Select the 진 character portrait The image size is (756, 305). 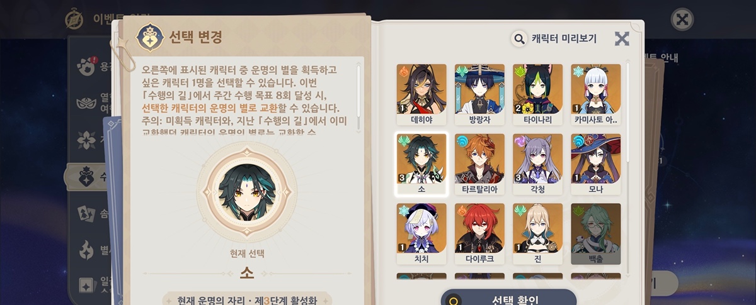(x=537, y=233)
